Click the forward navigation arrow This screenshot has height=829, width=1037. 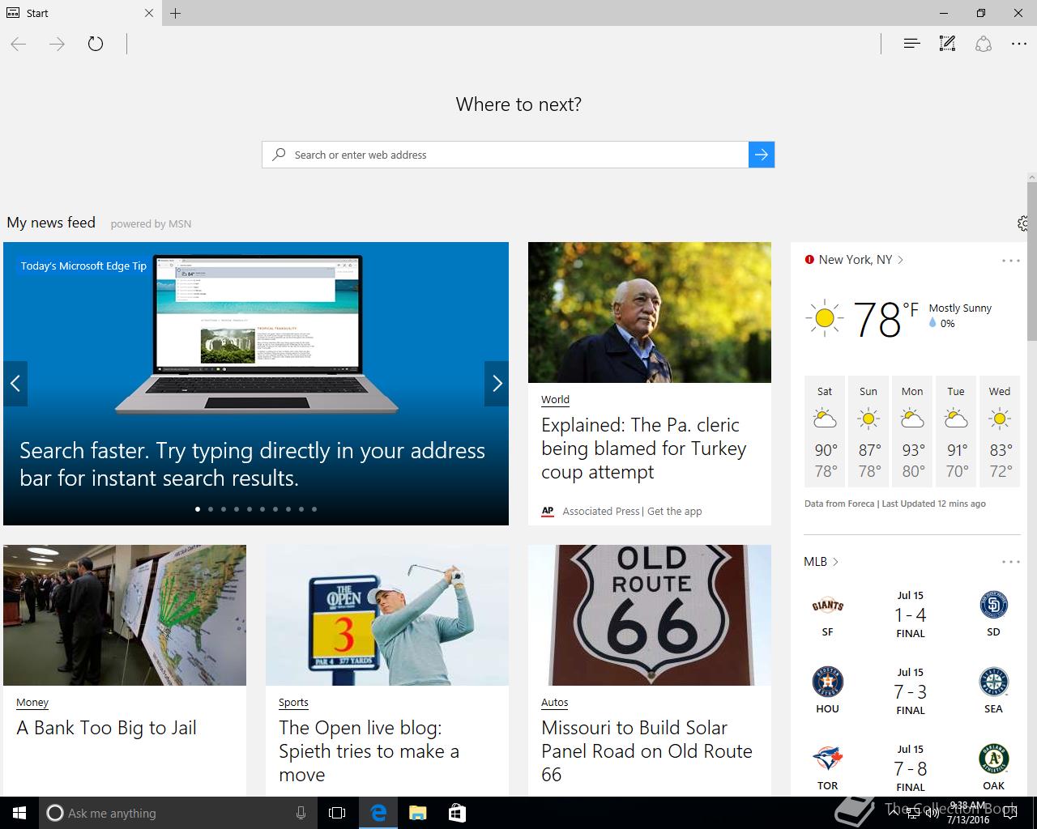(x=57, y=44)
